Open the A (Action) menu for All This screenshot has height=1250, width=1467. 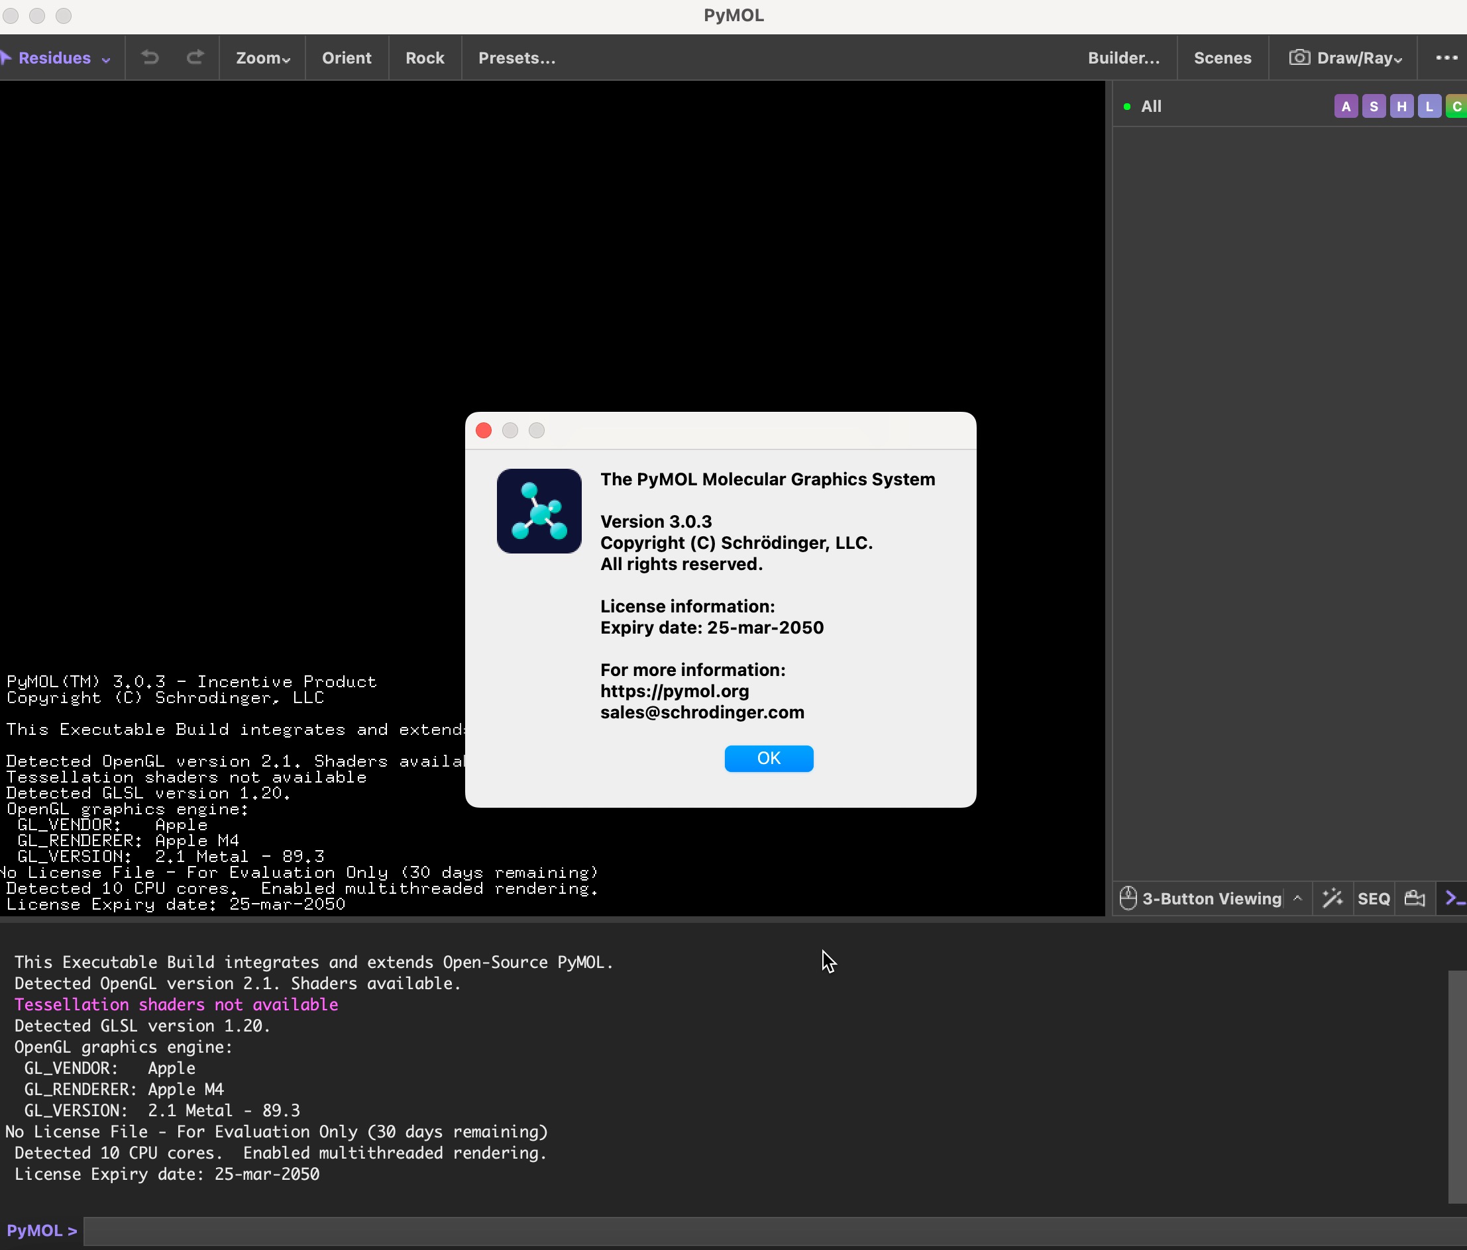pos(1346,107)
